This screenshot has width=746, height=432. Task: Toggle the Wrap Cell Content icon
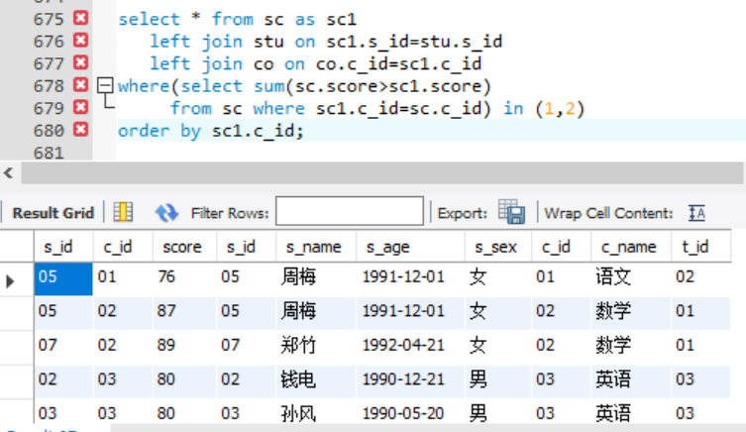[696, 212]
